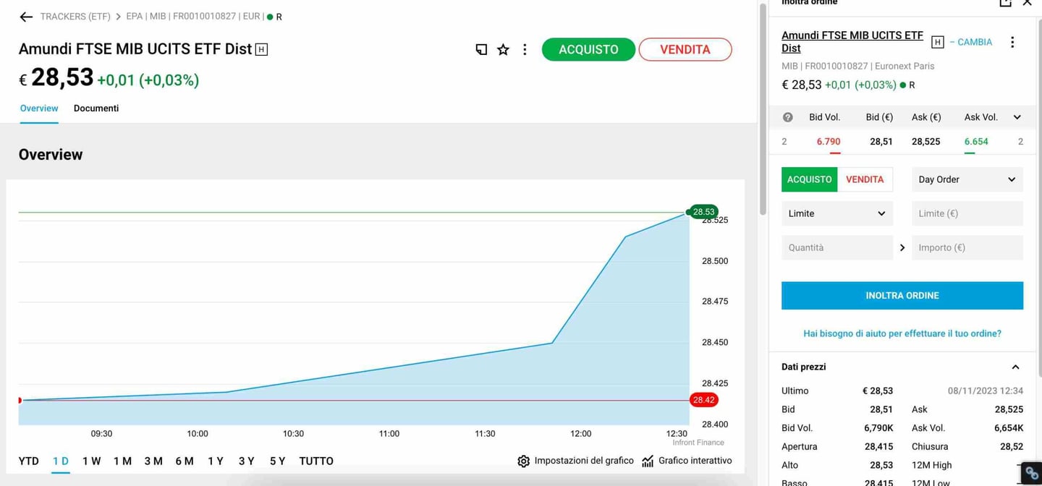
Task: Click the help question mark icon
Action: tap(788, 117)
